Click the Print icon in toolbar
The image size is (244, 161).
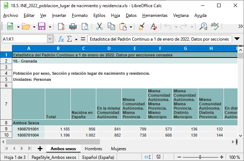tap(73, 27)
